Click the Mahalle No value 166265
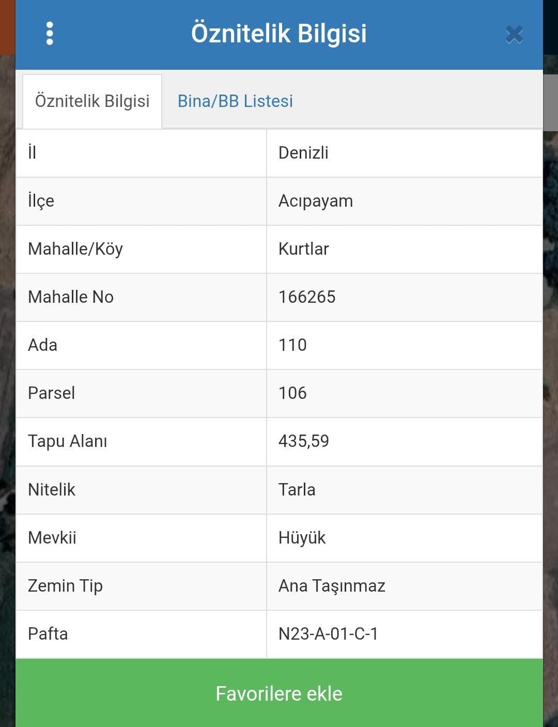 (307, 297)
